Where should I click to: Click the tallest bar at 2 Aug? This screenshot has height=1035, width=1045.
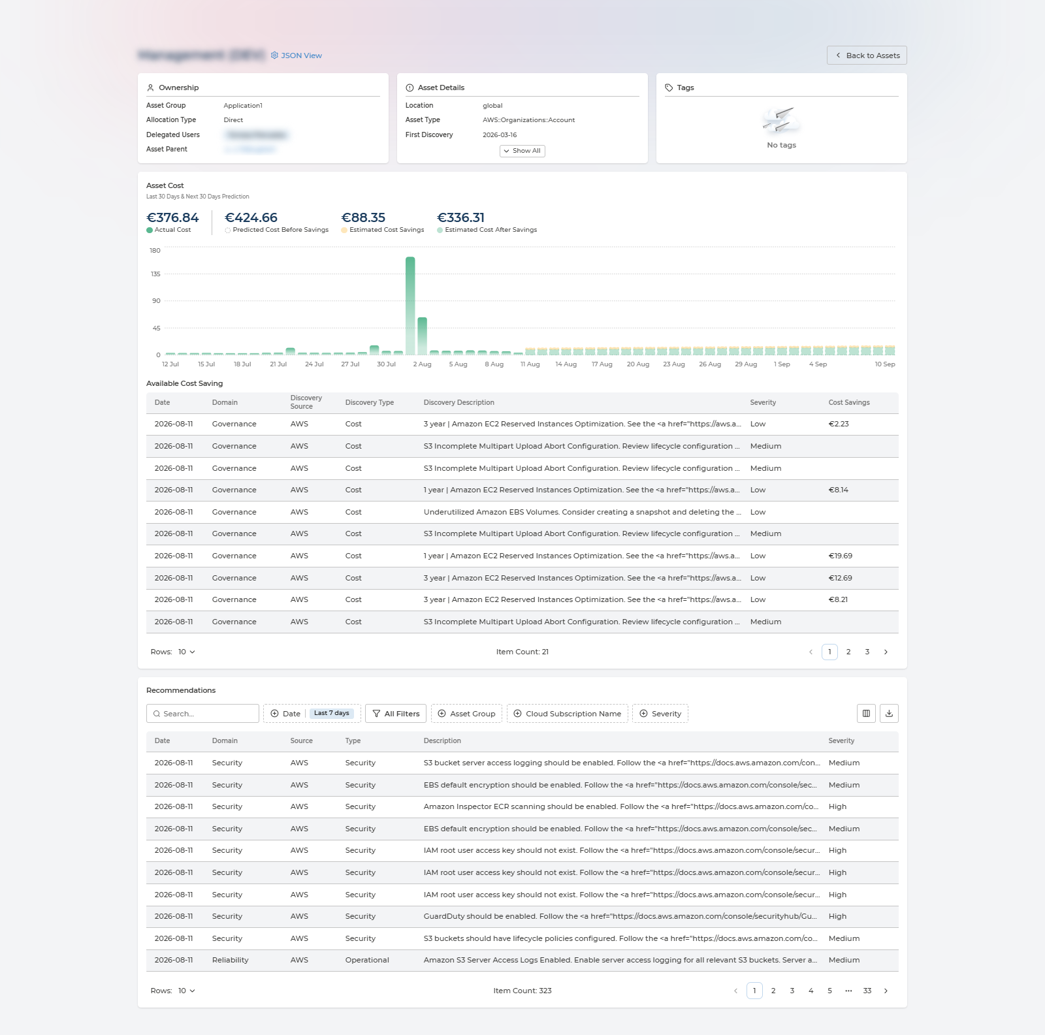click(410, 306)
